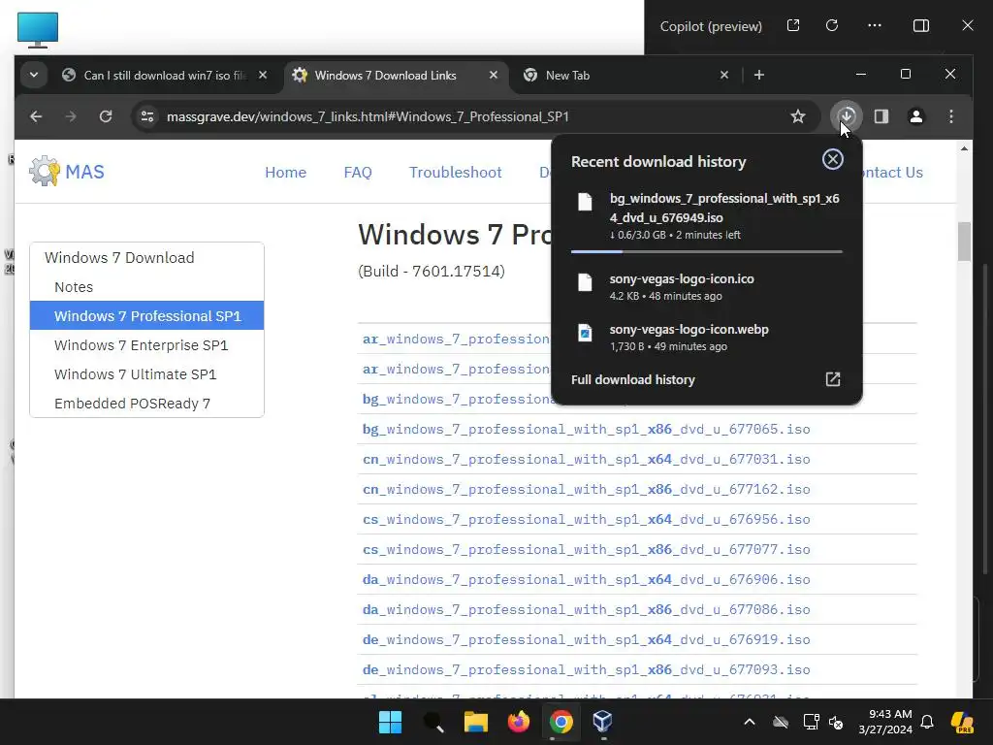Screen dimensions: 993x745
Task: Click the MAS site title text
Action: [x=85, y=172]
